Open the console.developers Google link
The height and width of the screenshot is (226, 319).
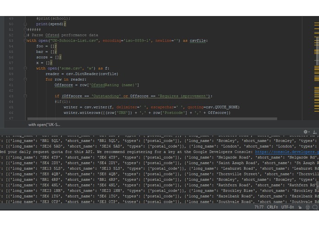(x=287, y=152)
